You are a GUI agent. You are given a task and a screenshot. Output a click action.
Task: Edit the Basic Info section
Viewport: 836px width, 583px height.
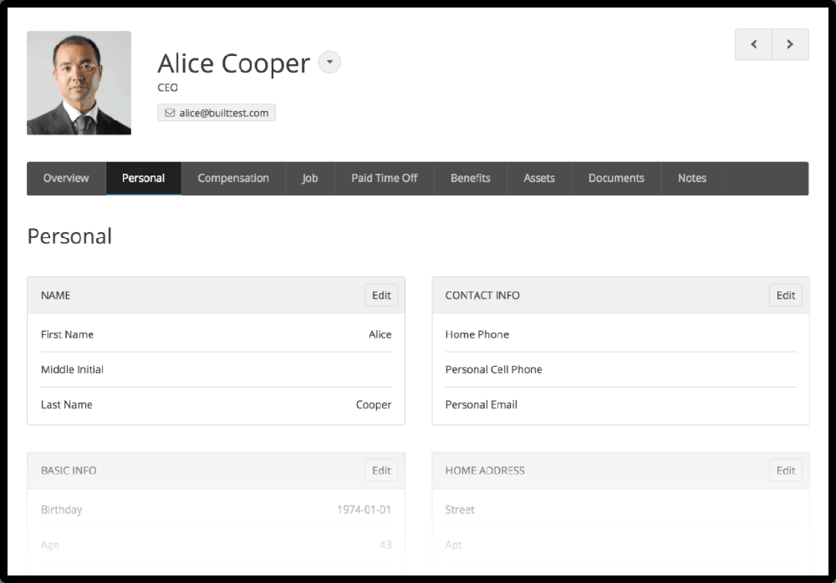(x=381, y=470)
